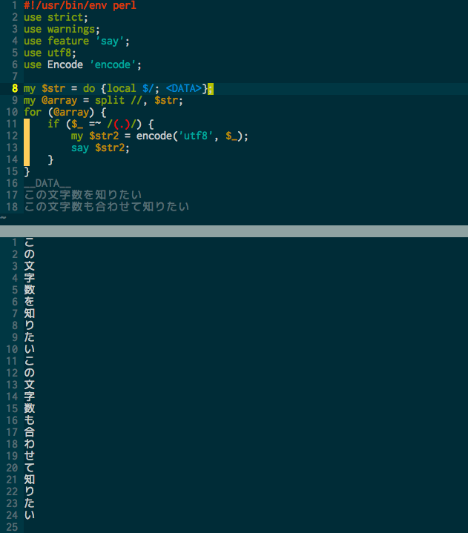Click the gray split status bar between the two panes
Viewport: 468px width, 533px height.
(234, 231)
